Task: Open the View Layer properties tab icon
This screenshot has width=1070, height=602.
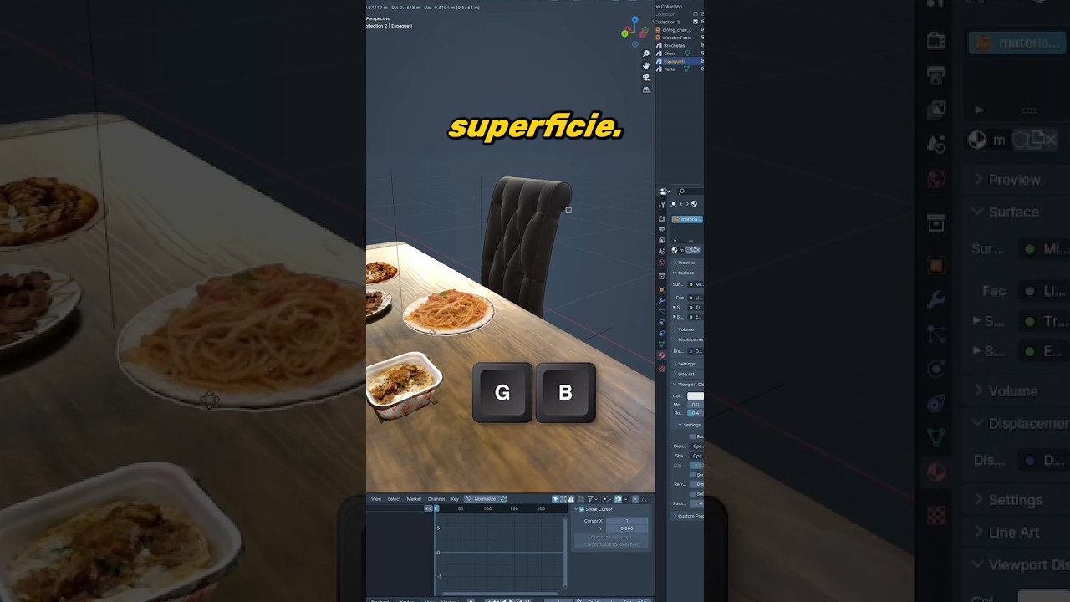Action: click(x=661, y=241)
